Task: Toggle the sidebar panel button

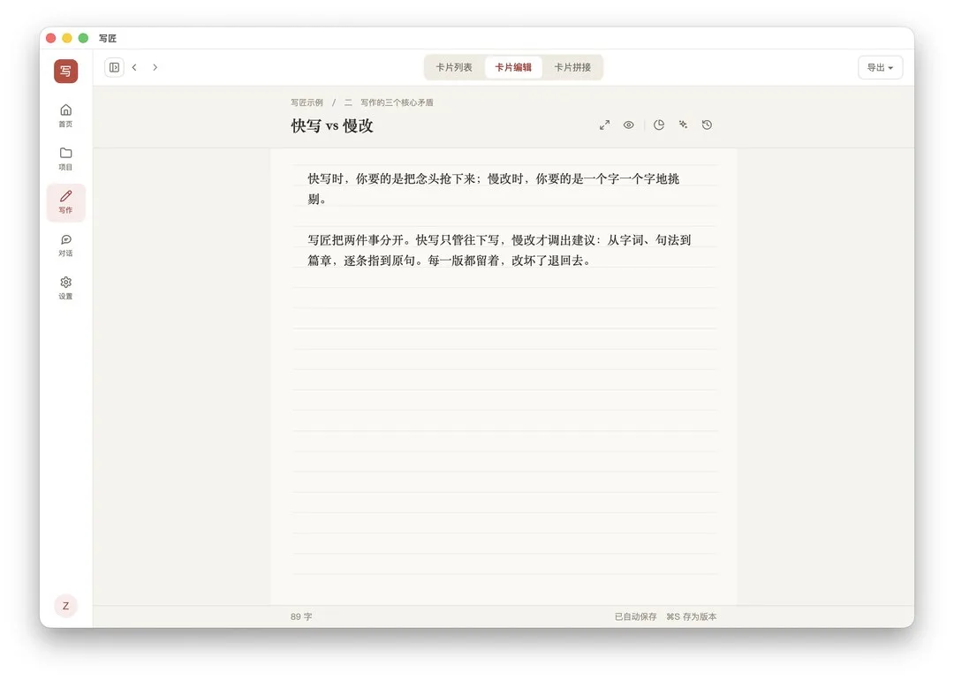Action: click(114, 67)
